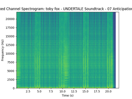This screenshot has height=99, width=132.
Task: Click the 5.0 time tick label
Action: click(39, 91)
